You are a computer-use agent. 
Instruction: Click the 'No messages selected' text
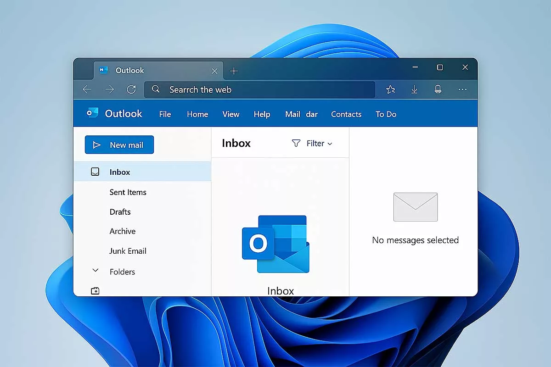click(416, 240)
